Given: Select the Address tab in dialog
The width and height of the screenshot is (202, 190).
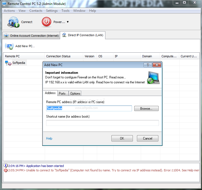Looking at the screenshot, I should (x=50, y=93).
